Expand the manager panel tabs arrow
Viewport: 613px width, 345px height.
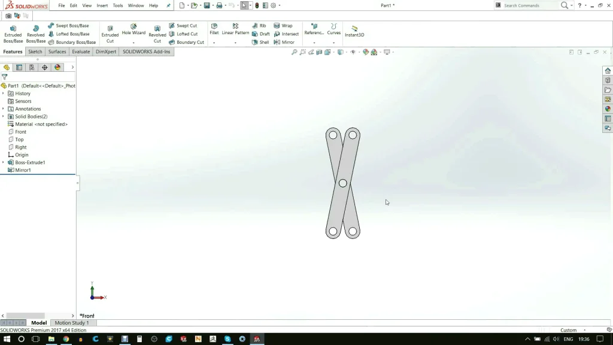pyautogui.click(x=72, y=67)
